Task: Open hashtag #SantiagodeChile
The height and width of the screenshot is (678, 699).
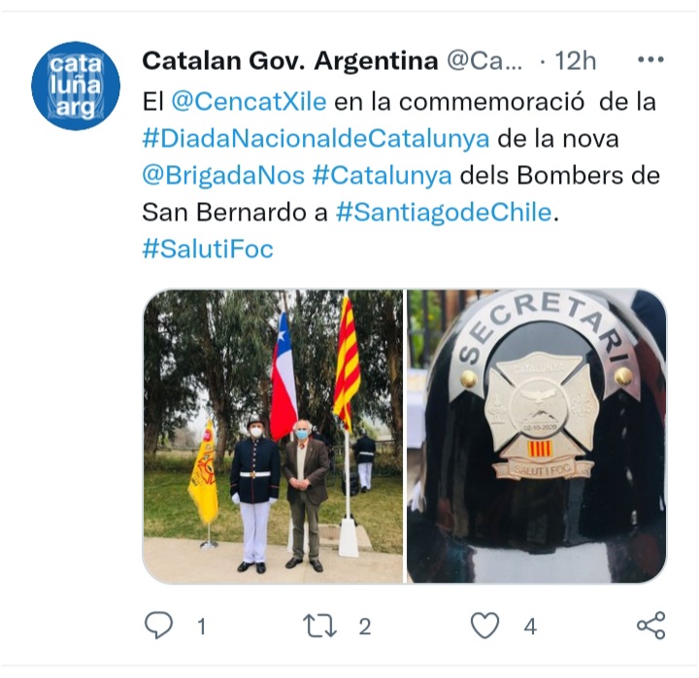Action: (x=444, y=213)
